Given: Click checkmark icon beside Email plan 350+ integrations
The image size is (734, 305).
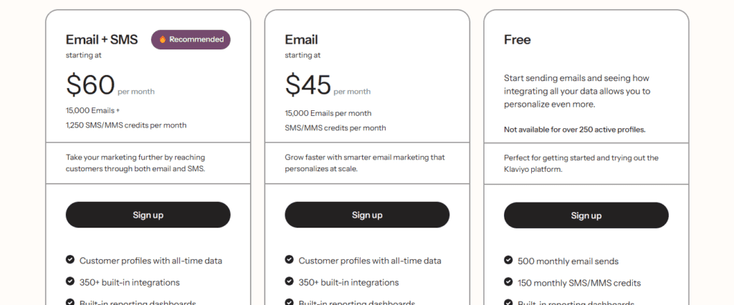Looking at the screenshot, I should click(289, 281).
